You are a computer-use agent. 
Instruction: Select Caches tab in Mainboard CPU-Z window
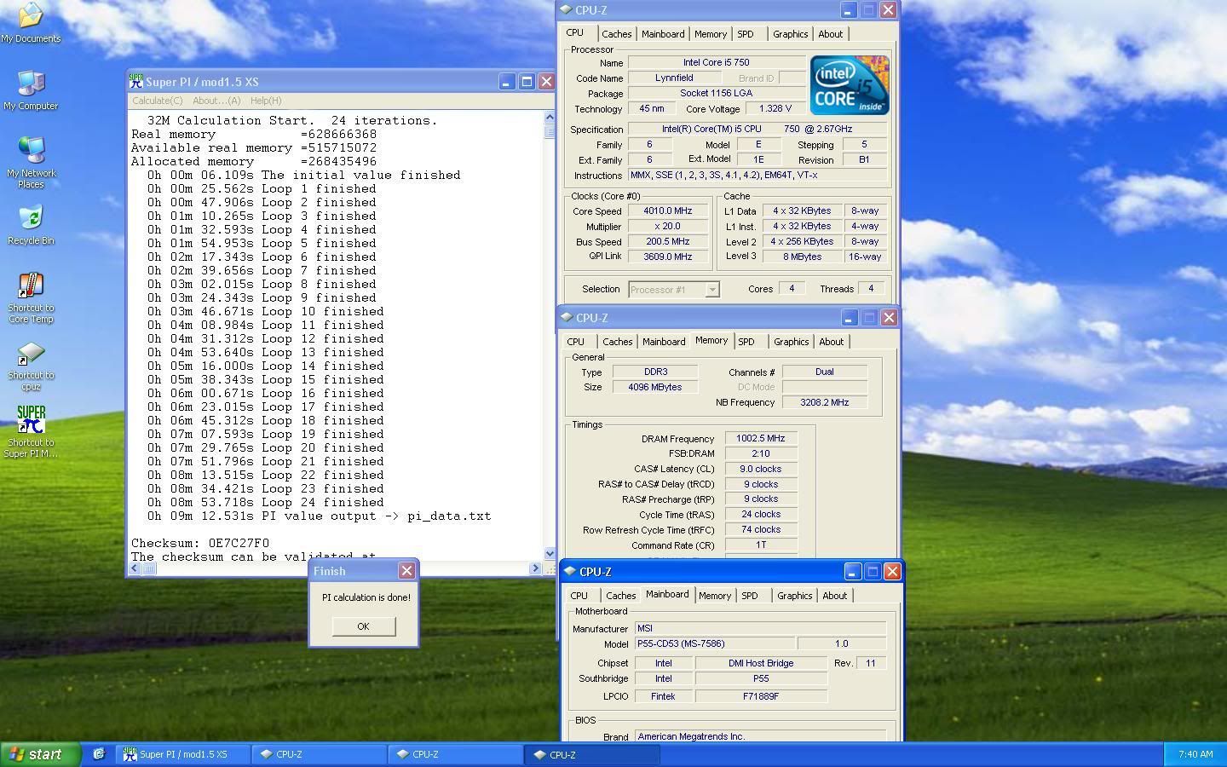[x=620, y=596]
